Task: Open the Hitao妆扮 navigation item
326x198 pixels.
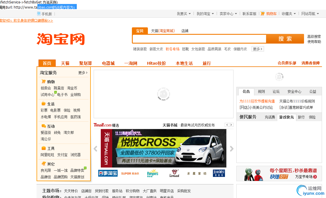Action: click(156, 63)
